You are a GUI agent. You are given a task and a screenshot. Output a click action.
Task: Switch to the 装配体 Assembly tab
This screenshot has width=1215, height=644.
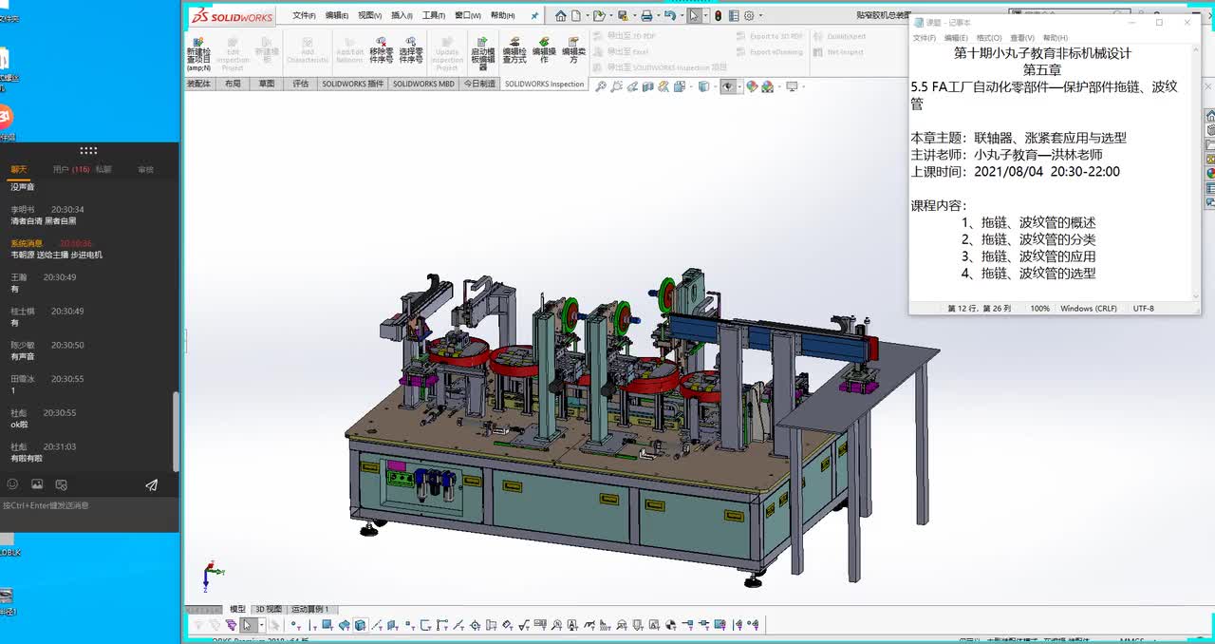pos(198,84)
